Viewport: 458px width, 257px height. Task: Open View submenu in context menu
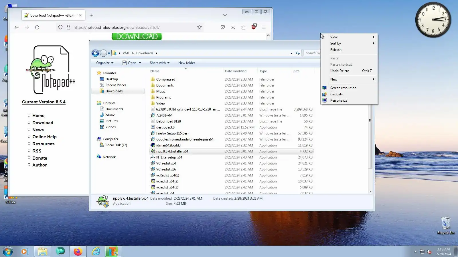click(349, 37)
